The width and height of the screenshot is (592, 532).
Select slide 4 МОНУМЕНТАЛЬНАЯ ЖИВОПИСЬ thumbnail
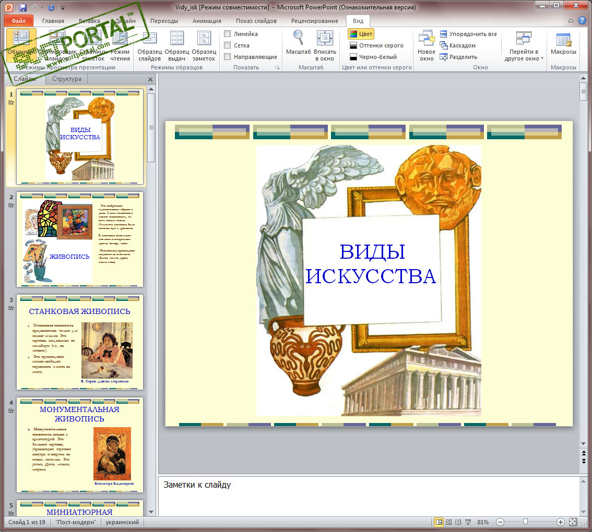pyautogui.click(x=80, y=445)
